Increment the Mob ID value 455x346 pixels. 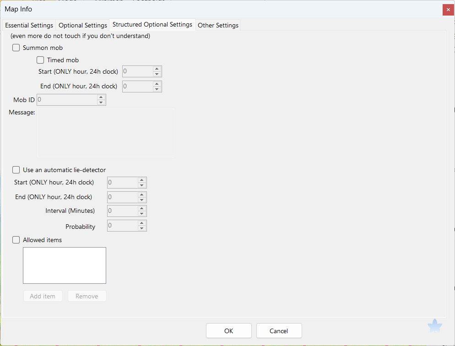click(101, 97)
